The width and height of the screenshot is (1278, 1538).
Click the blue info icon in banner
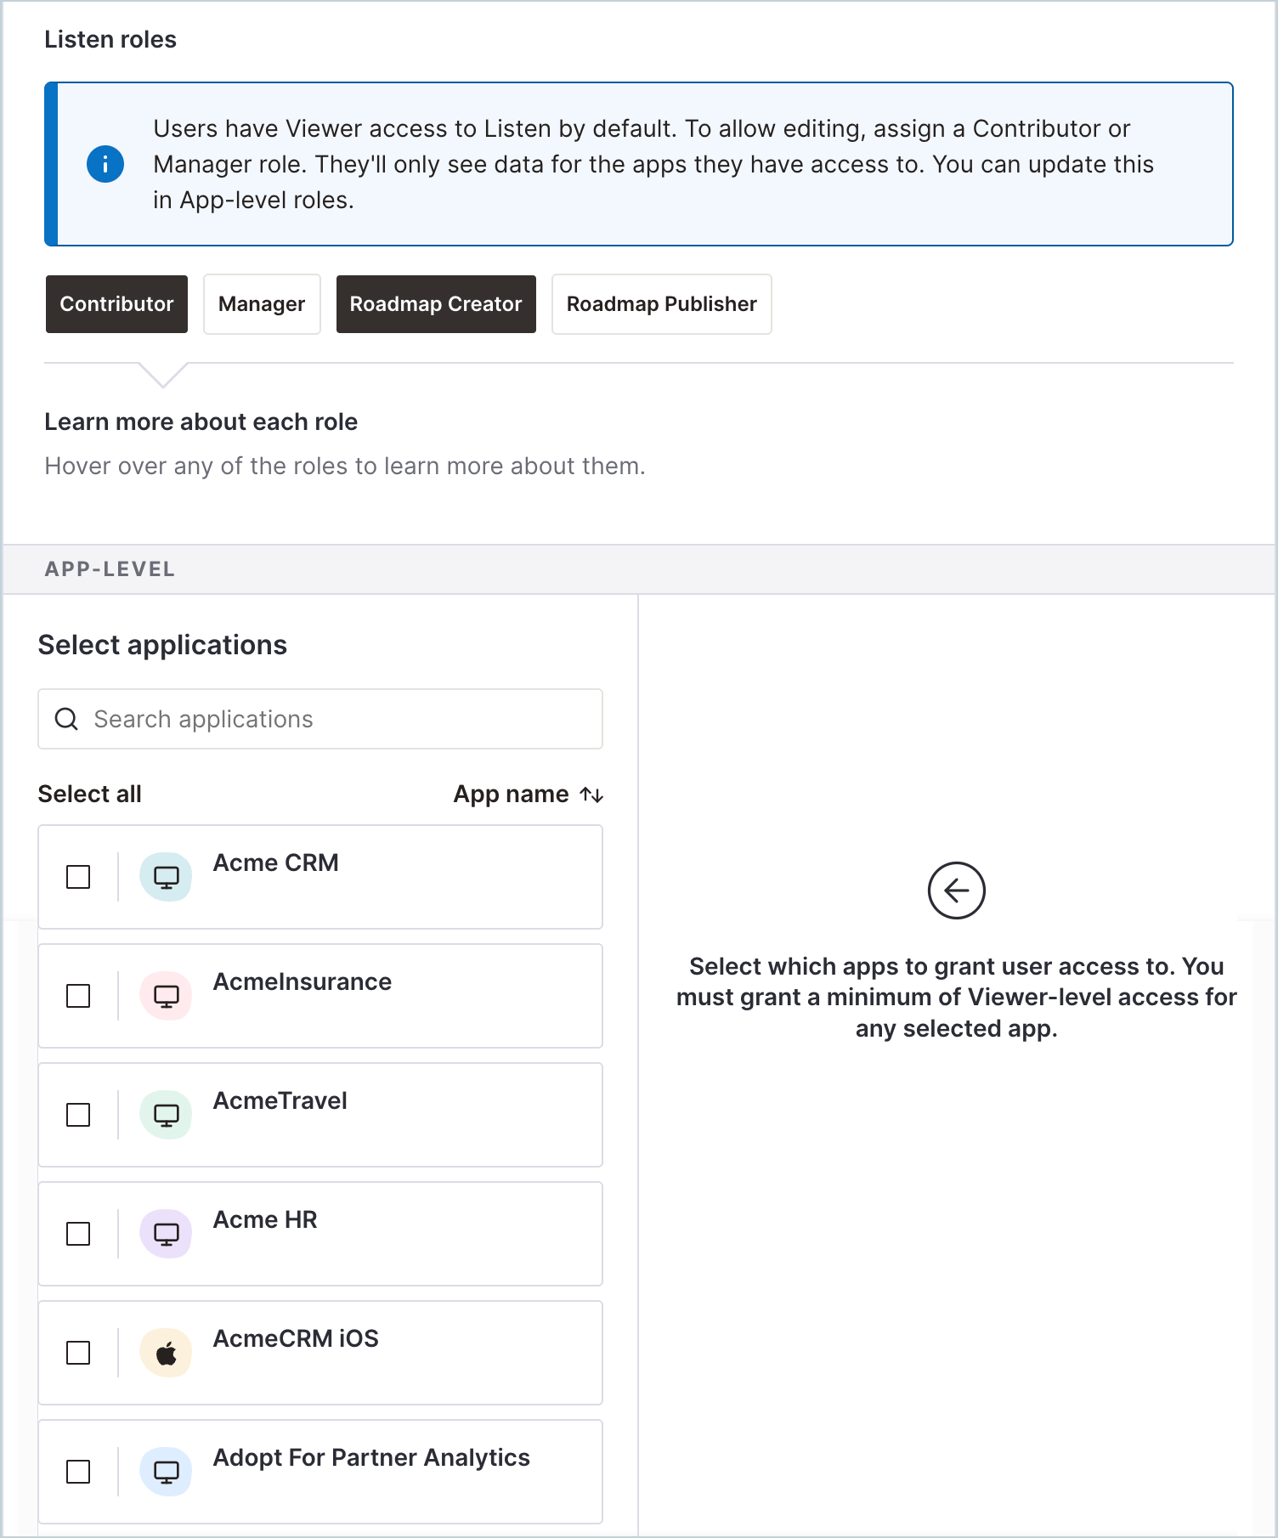pos(105,164)
